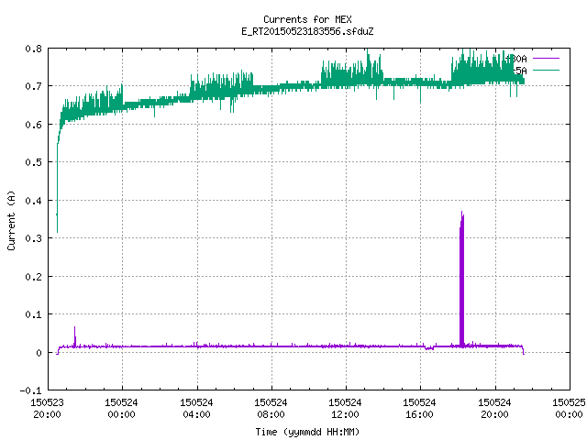The width and height of the screenshot is (587, 440).
Task: Click the 0.4 y-axis tick label
Action: [33, 201]
